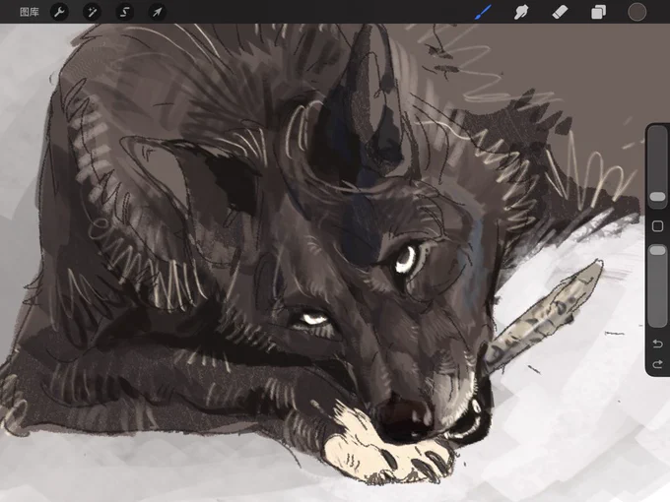Open the Actions wrench menu
Image resolution: width=670 pixels, height=502 pixels.
point(59,12)
